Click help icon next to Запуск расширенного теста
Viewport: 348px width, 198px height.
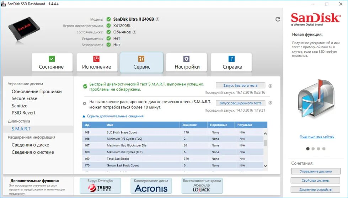click(x=270, y=103)
